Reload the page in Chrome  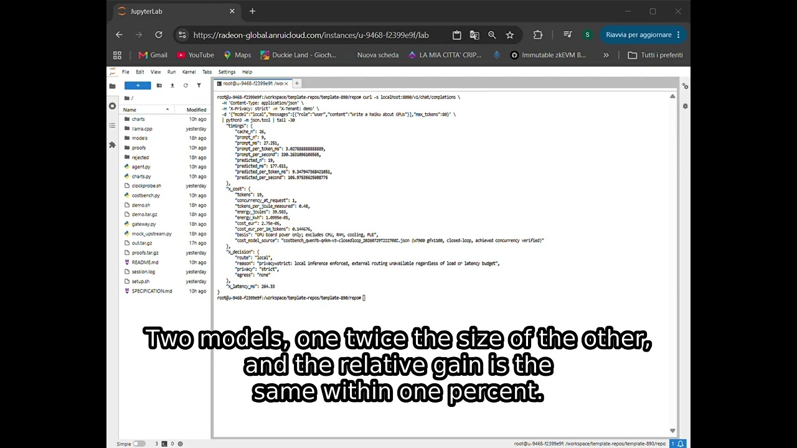[159, 35]
